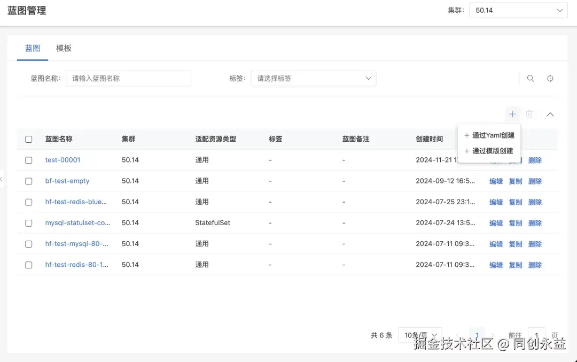
Task: Collapse the toolbar using the chevron icon
Action: pyautogui.click(x=550, y=114)
